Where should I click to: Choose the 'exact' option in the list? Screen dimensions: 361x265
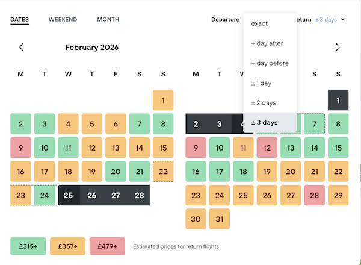[x=259, y=23]
